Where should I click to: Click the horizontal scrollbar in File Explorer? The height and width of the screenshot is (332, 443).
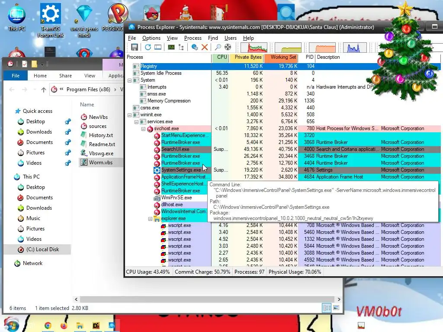click(x=207, y=299)
